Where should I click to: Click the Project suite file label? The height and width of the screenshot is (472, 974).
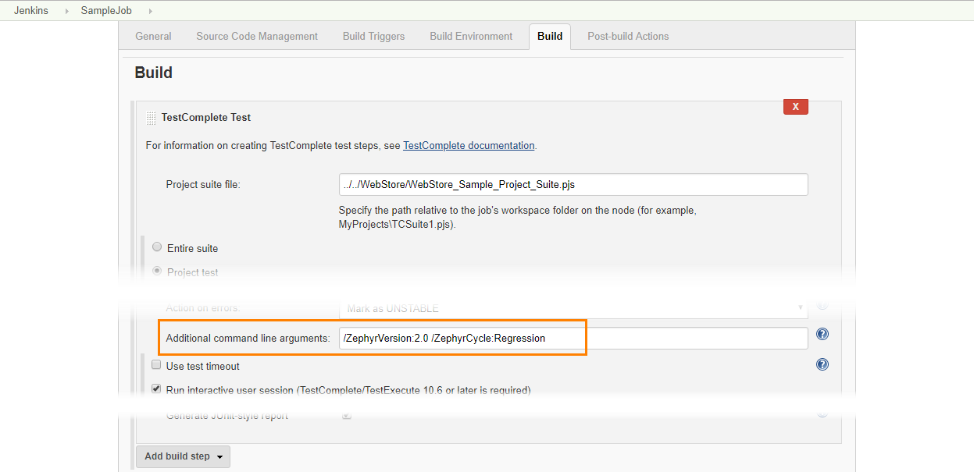pyautogui.click(x=203, y=185)
